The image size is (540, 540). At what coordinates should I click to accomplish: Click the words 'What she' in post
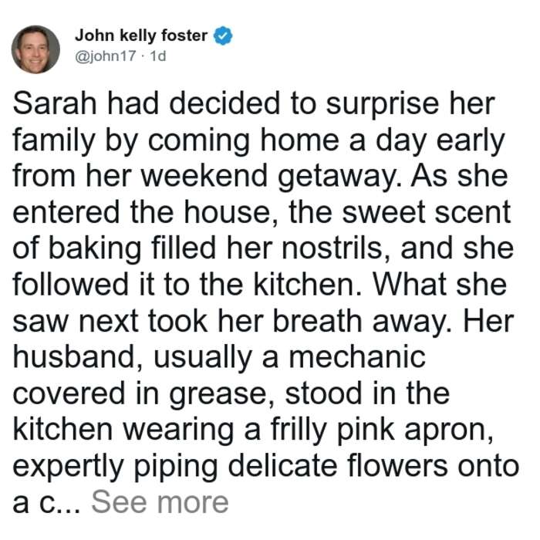point(440,285)
